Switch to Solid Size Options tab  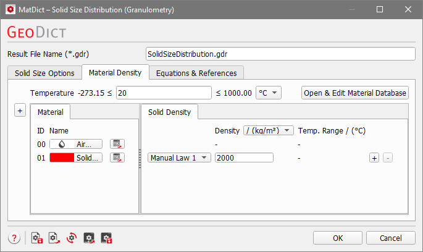[44, 73]
